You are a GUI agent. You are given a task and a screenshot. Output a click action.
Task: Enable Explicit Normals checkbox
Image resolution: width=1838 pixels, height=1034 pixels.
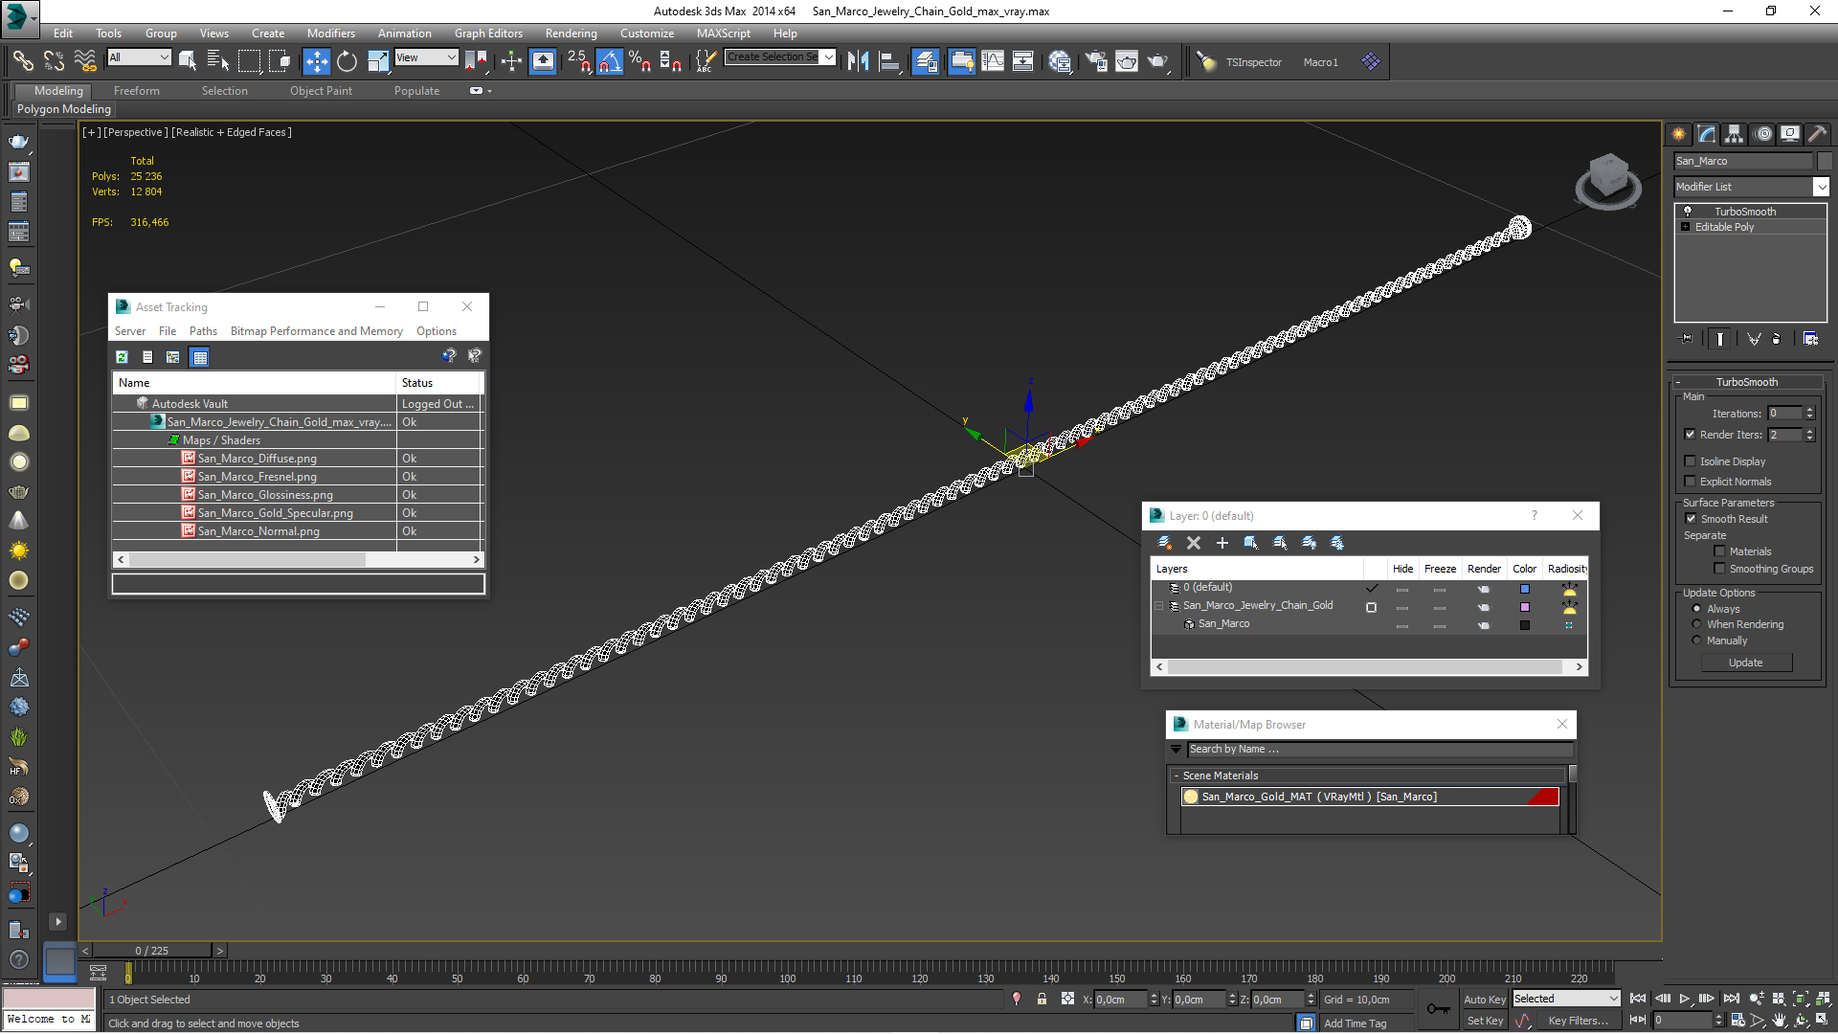coord(1691,482)
